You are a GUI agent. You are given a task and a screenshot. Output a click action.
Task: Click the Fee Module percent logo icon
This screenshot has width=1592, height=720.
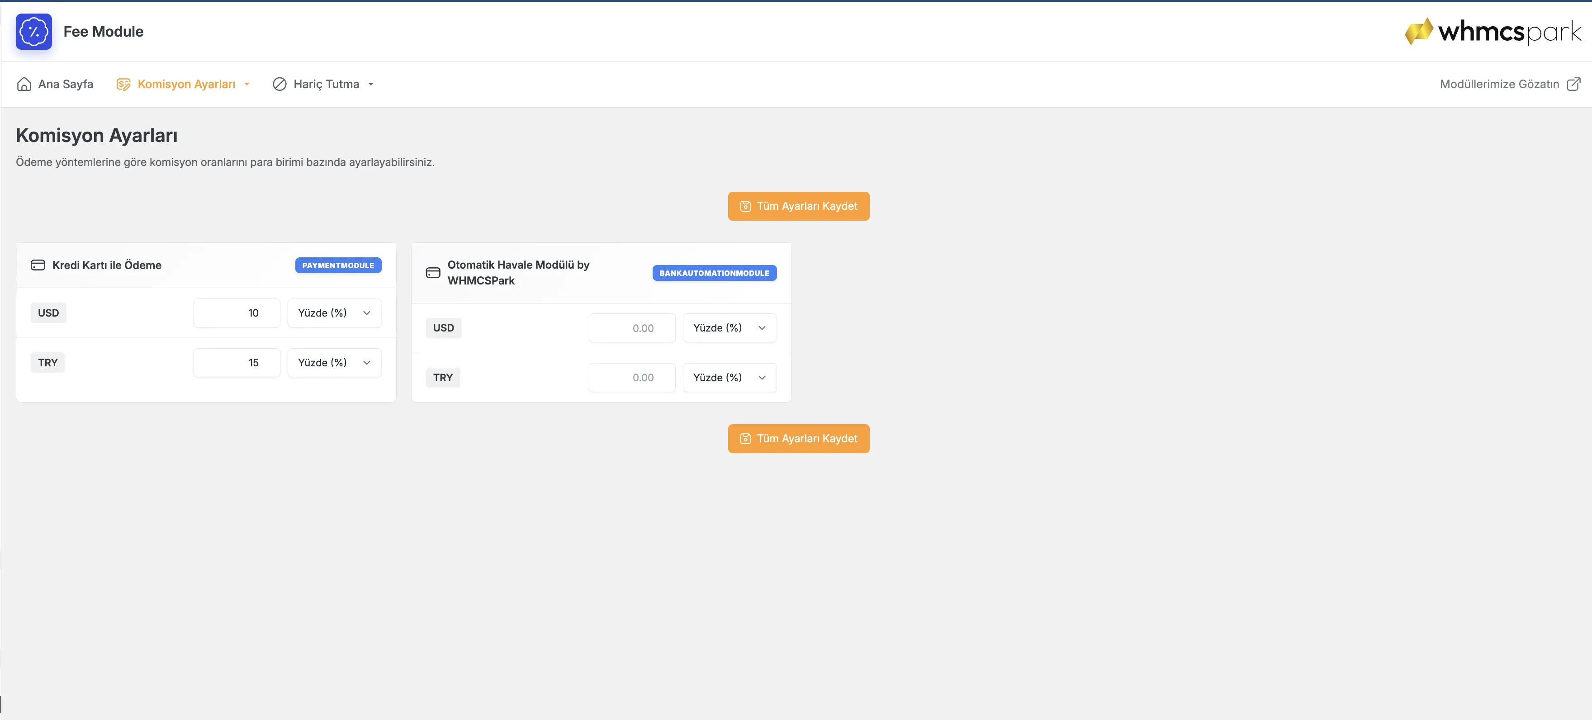34,32
